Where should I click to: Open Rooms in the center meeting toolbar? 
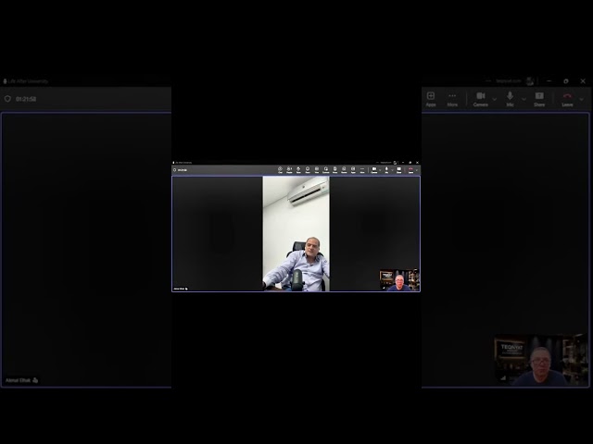pyautogui.click(x=344, y=170)
